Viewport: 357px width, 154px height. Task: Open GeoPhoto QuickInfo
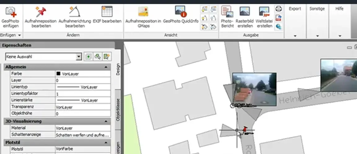(180, 11)
